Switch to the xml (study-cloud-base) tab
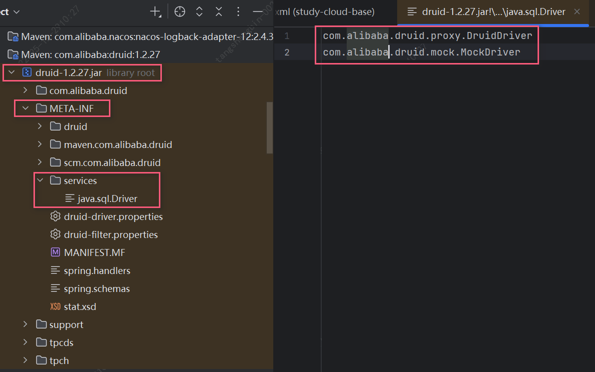The height and width of the screenshot is (372, 595). pos(325,12)
